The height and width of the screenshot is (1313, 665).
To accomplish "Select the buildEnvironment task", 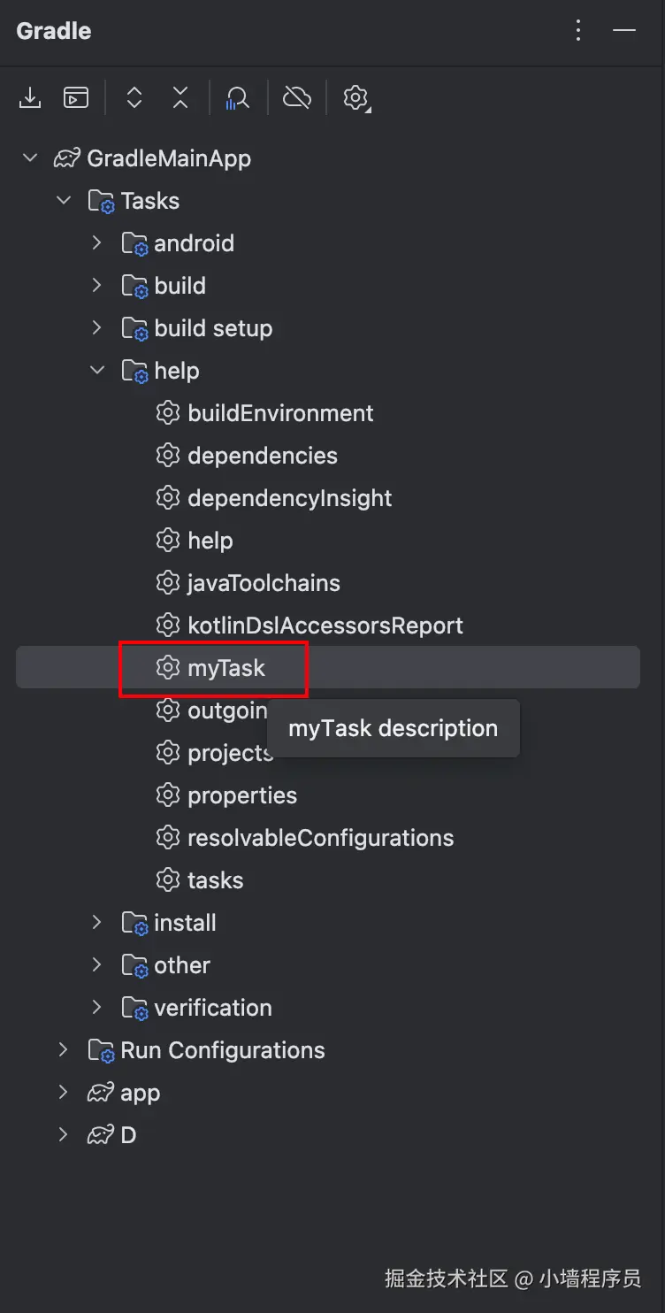I will 280,413.
